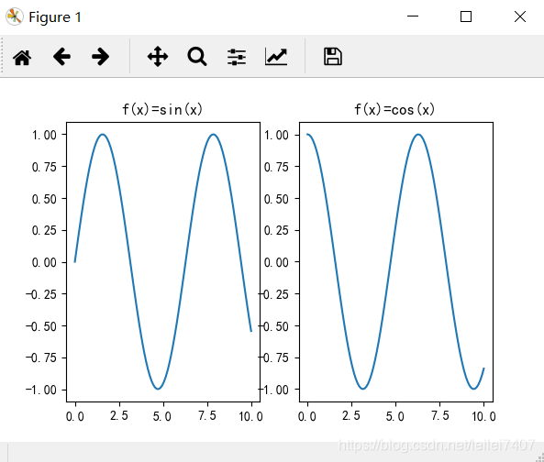This screenshot has height=462, width=544.
Task: Click the 2.5 x-tick label of sin plot
Action: (119, 415)
